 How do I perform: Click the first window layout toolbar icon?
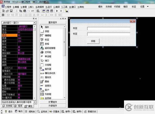[44, 11]
